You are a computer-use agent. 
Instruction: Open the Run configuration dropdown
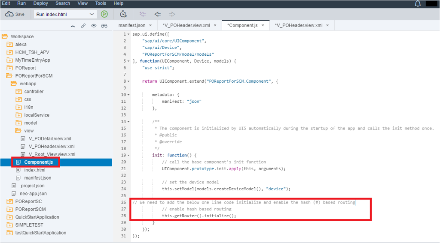point(65,14)
